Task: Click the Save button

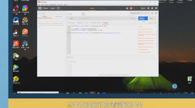Action: [x=151, y=19]
